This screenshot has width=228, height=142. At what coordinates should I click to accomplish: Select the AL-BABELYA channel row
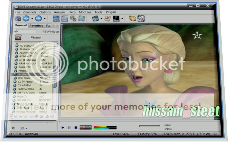[x=34, y=46]
